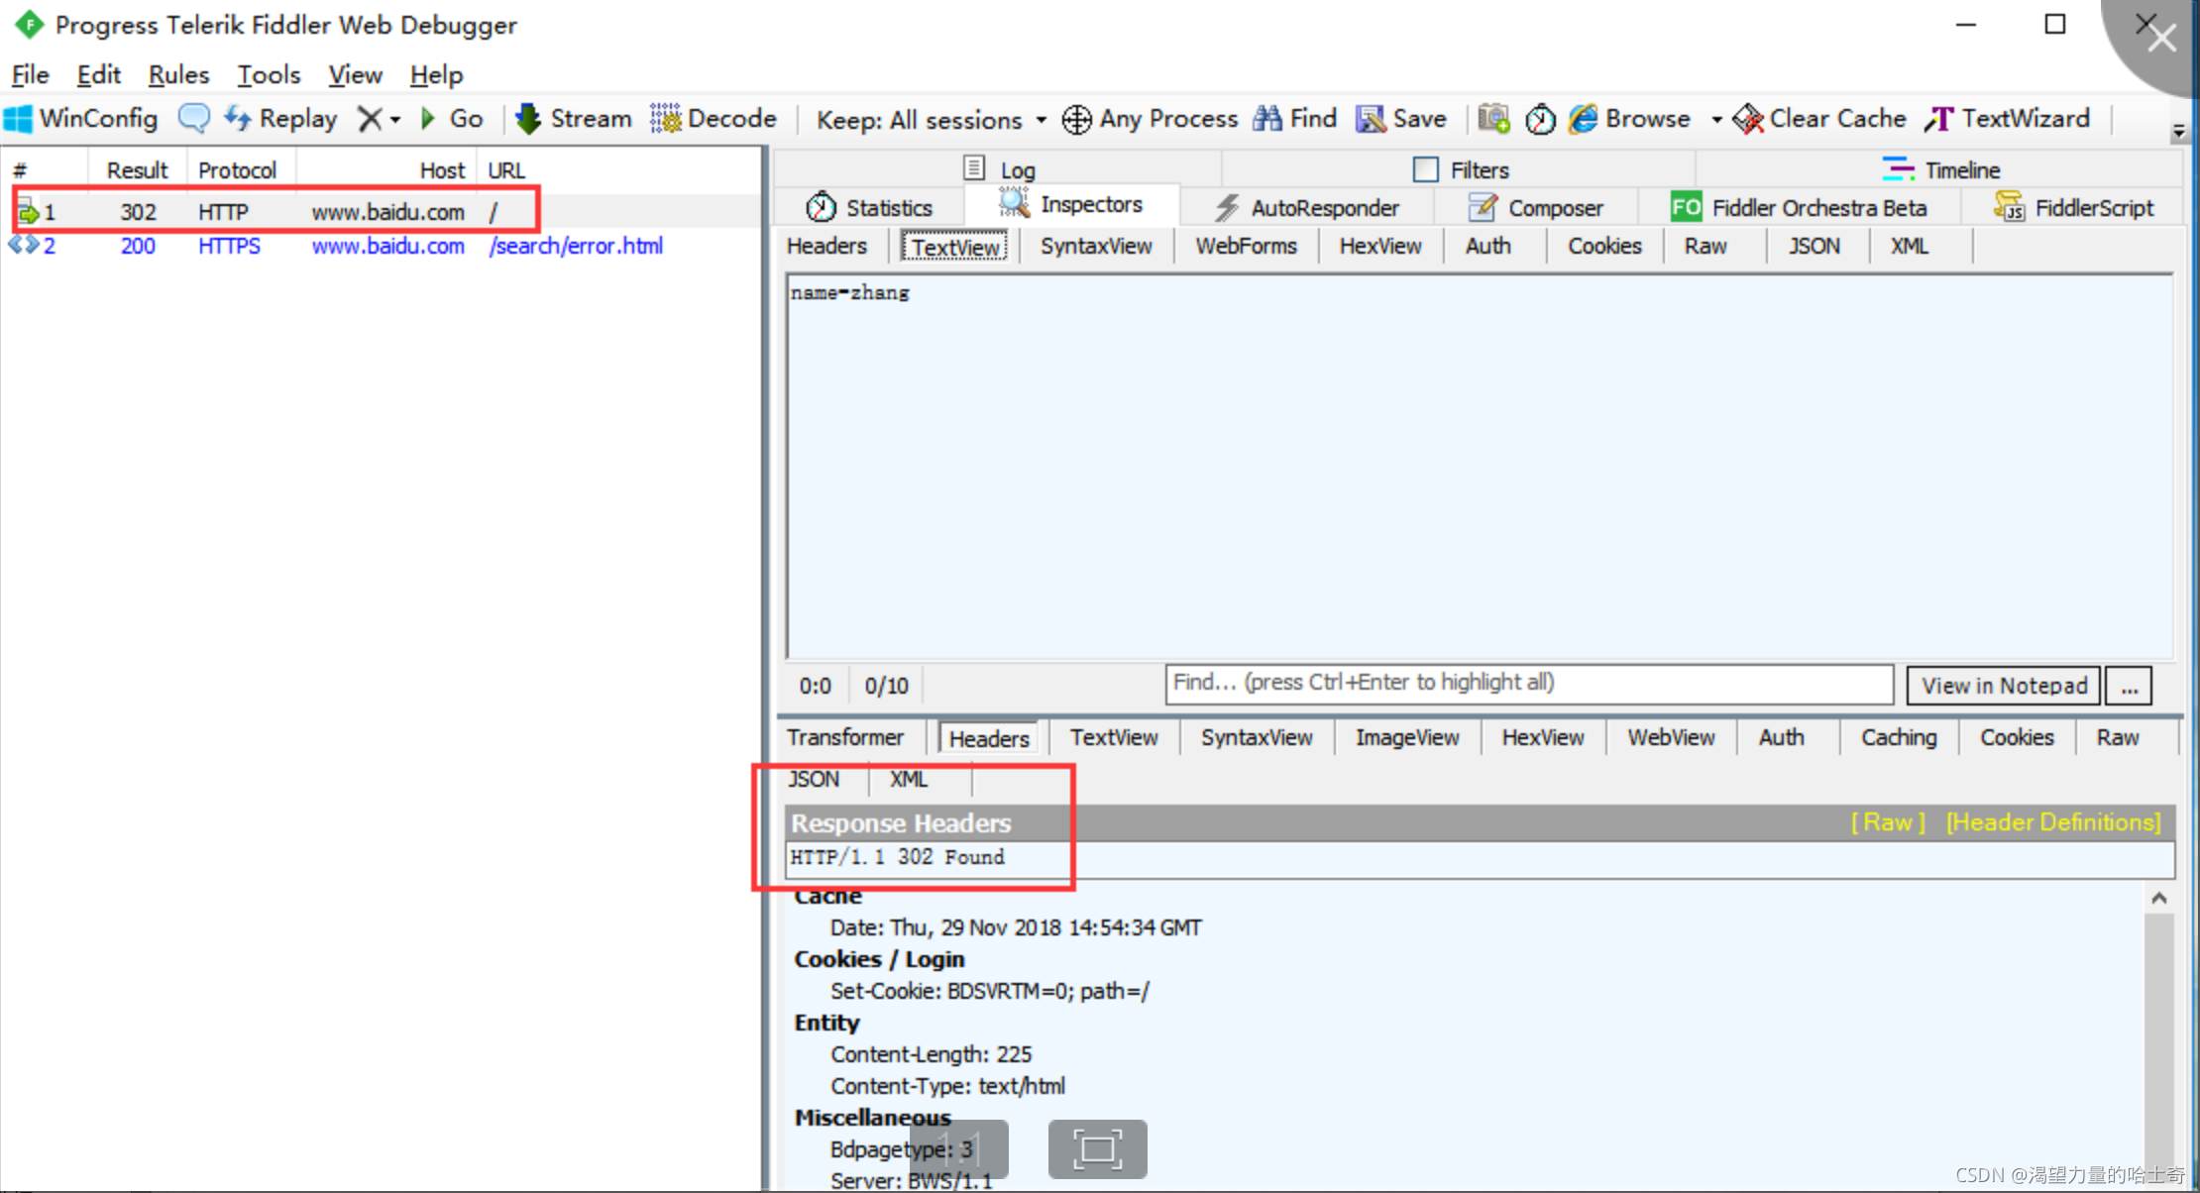This screenshot has height=1193, width=2200.
Task: Click the Result column header
Action: tap(138, 170)
